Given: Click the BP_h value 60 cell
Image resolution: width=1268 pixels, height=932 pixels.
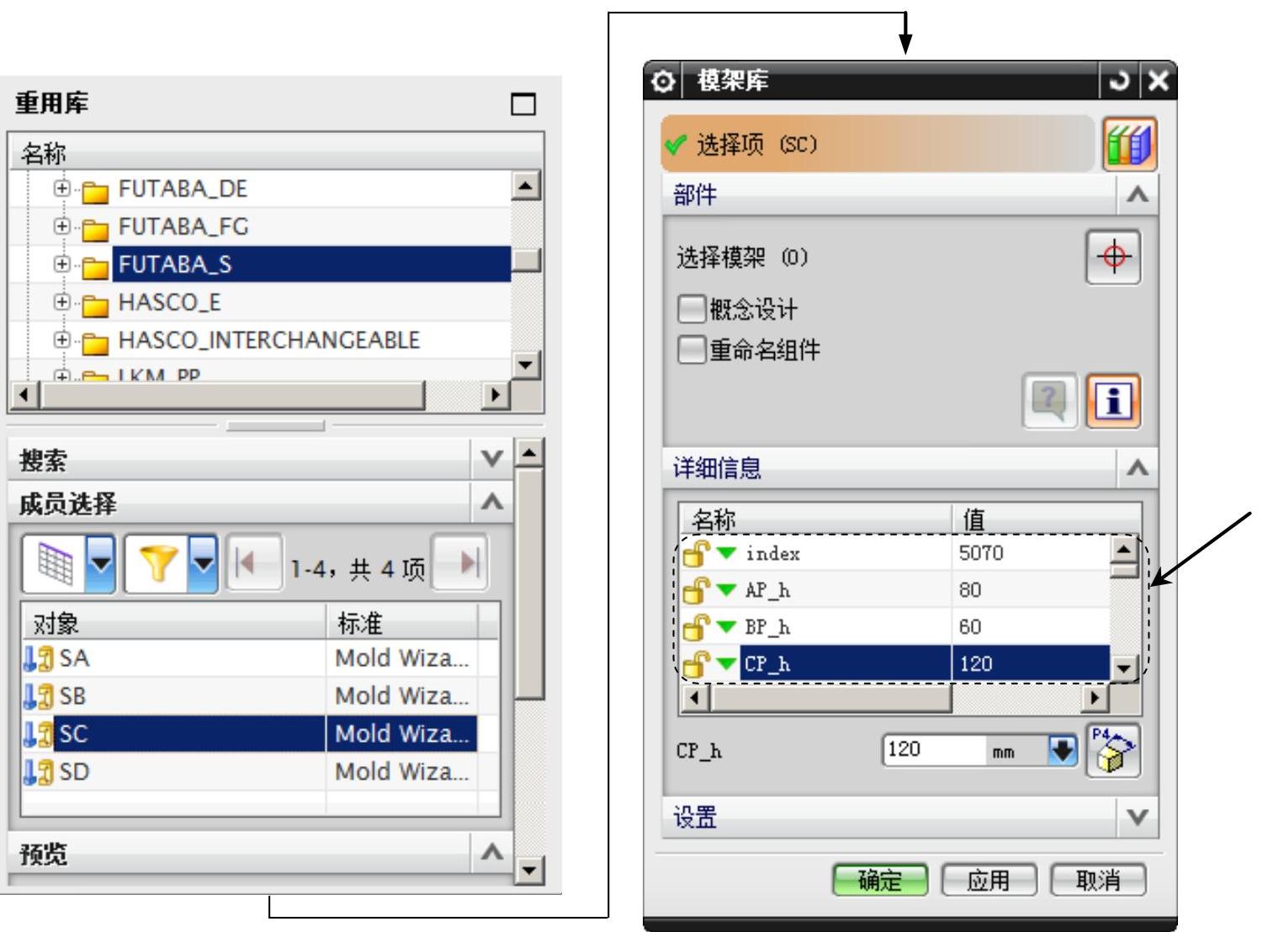Looking at the screenshot, I should click(x=1031, y=627).
